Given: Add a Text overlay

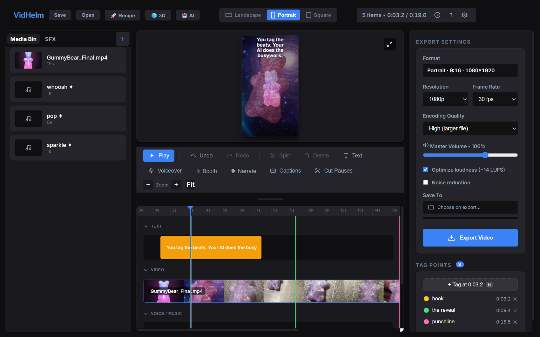Looking at the screenshot, I should point(353,155).
